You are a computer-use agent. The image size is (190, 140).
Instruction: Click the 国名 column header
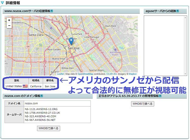point(16,80)
